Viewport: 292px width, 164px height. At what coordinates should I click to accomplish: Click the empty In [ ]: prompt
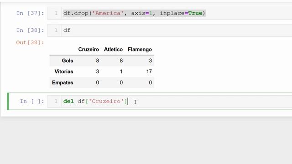point(32,101)
